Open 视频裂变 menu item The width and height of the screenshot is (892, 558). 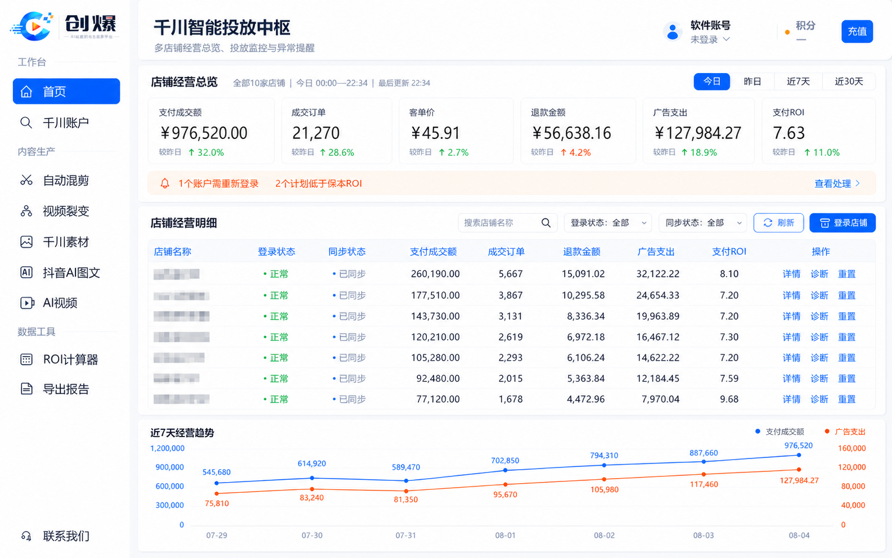coord(66,211)
